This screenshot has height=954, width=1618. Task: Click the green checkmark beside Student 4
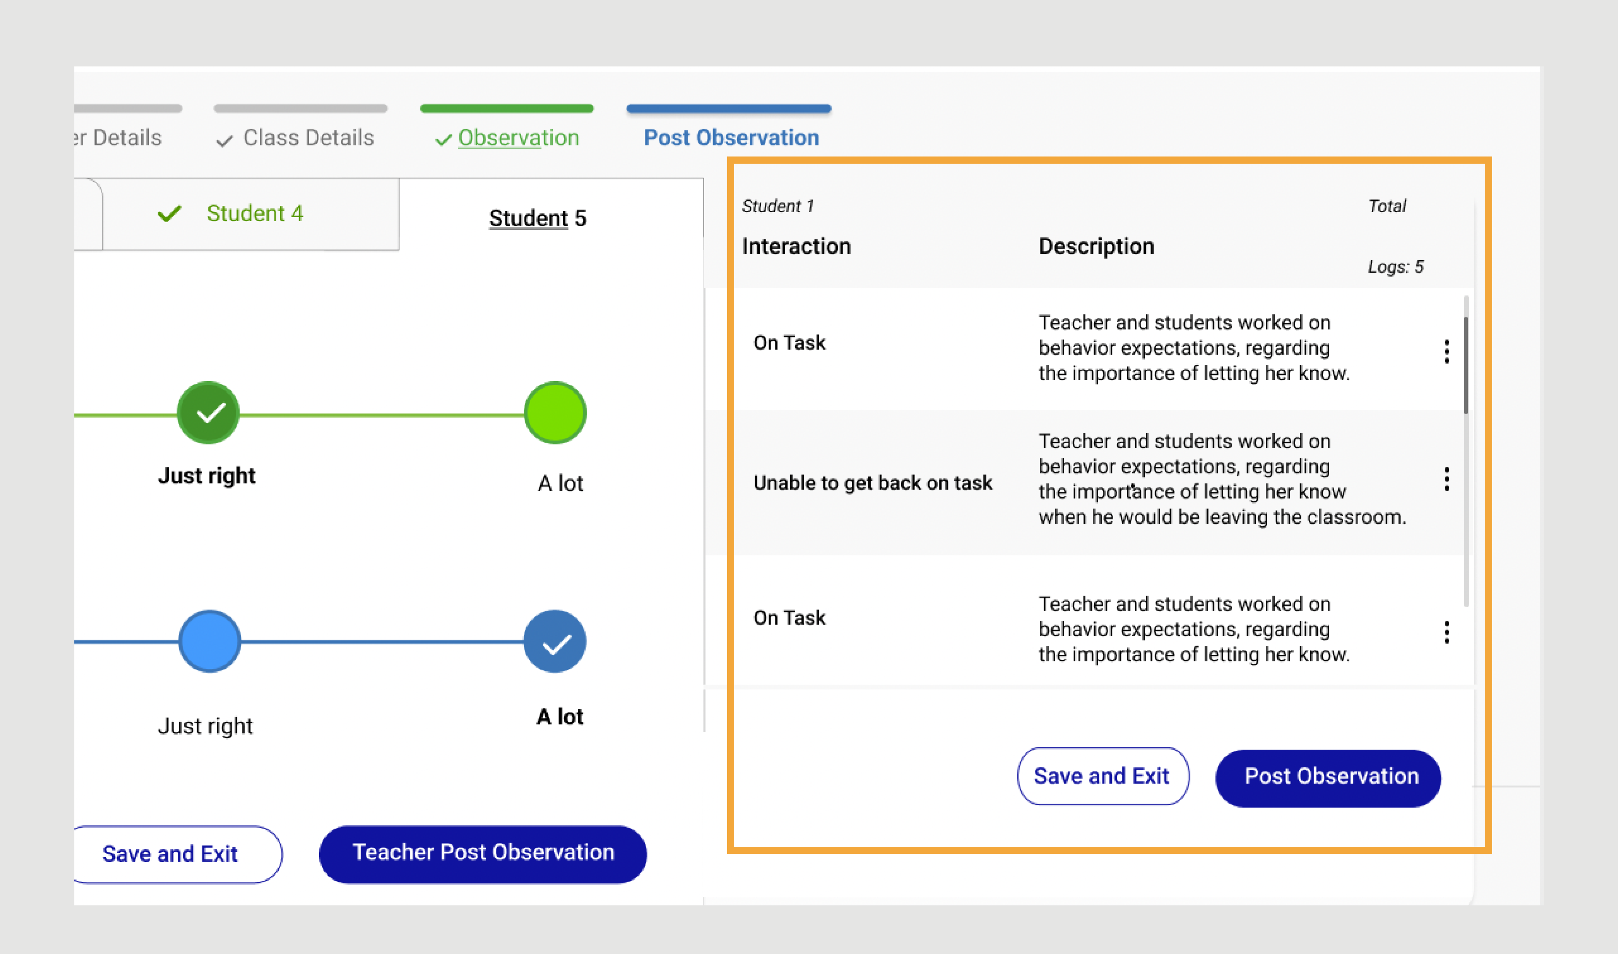pyautogui.click(x=170, y=213)
